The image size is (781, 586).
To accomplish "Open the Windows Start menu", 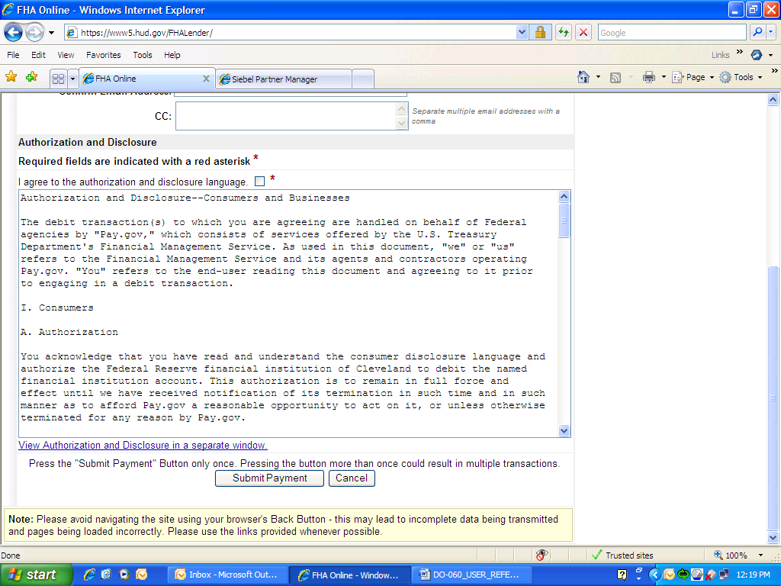I will pyautogui.click(x=36, y=575).
